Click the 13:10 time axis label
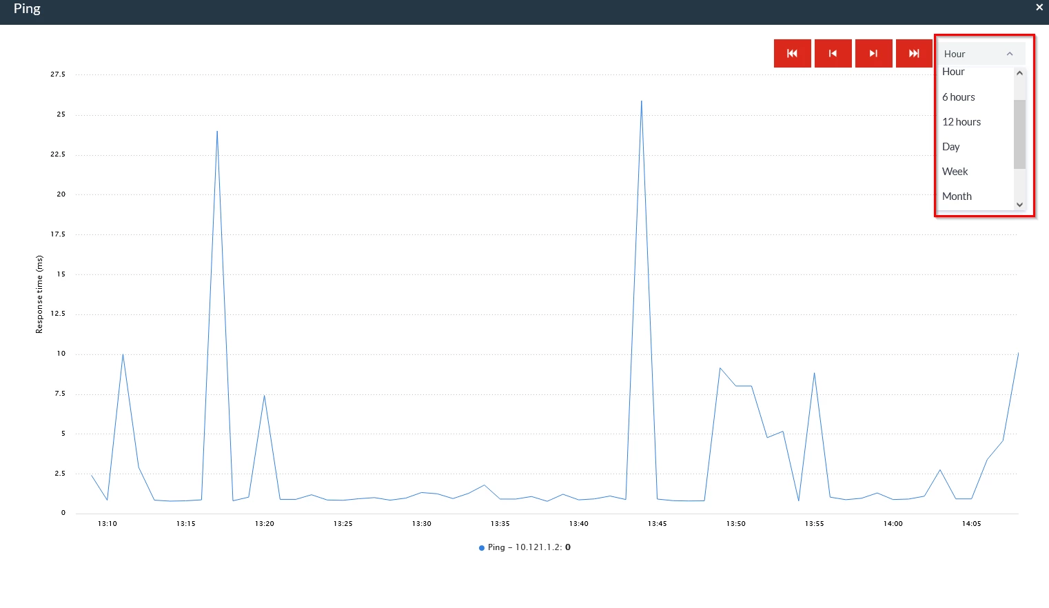The height and width of the screenshot is (608, 1049). [x=107, y=524]
